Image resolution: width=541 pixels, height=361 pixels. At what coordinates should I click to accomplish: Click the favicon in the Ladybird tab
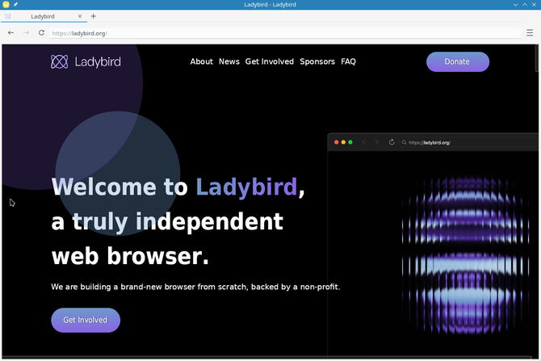click(7, 16)
